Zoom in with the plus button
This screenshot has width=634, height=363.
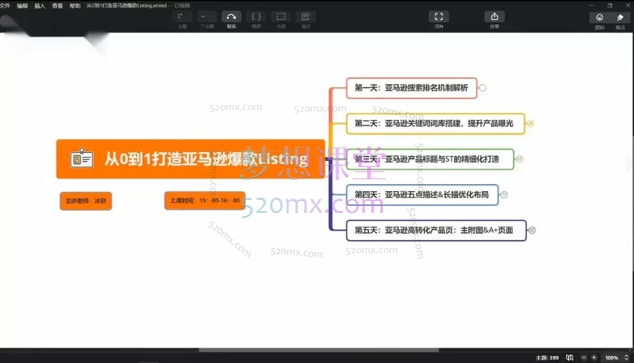(x=594, y=357)
